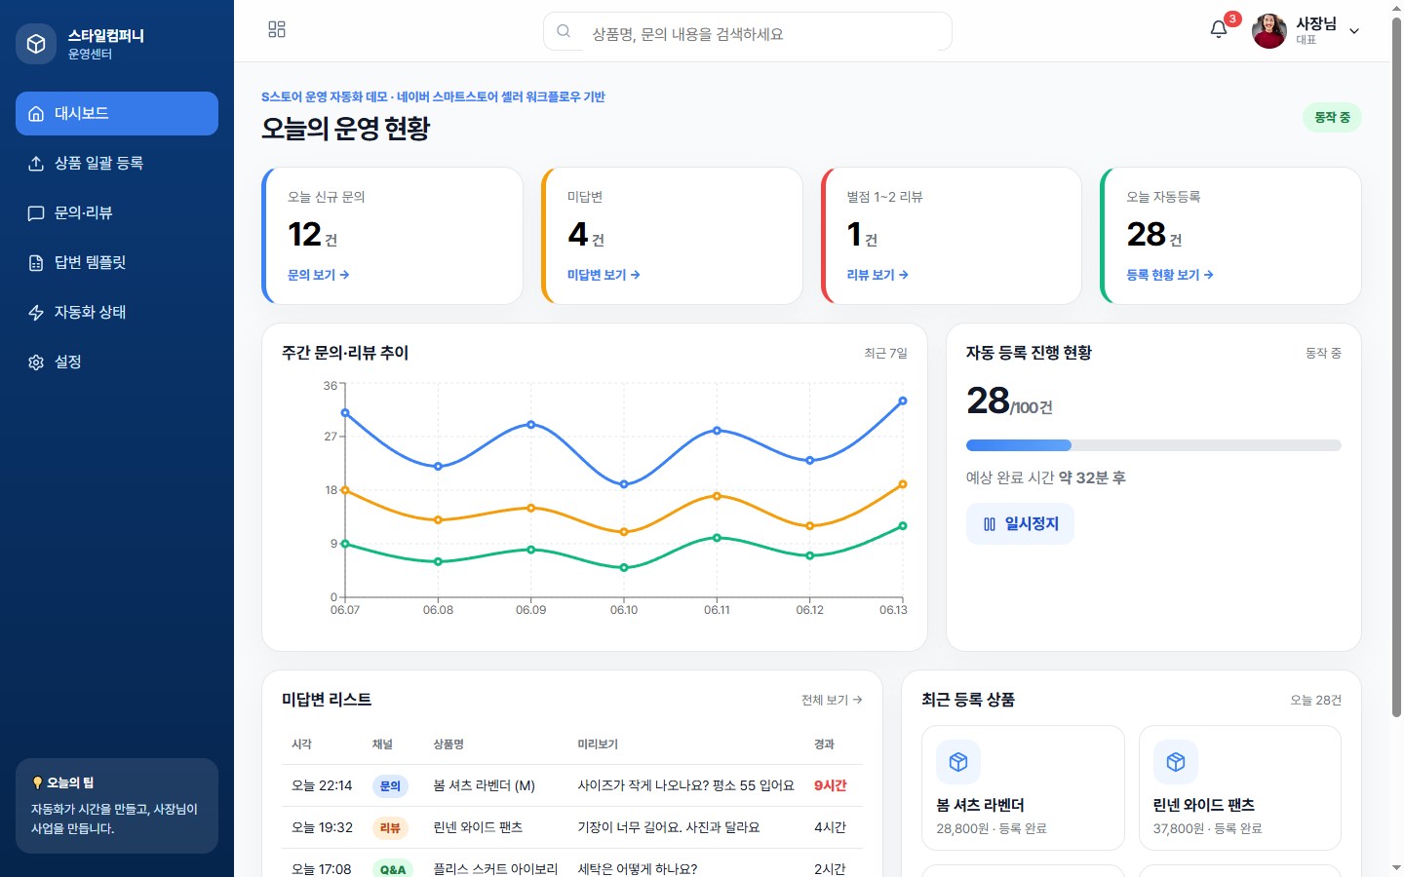Open 자동화 상태 in the sidebar
The image size is (1404, 877).
pos(117,312)
